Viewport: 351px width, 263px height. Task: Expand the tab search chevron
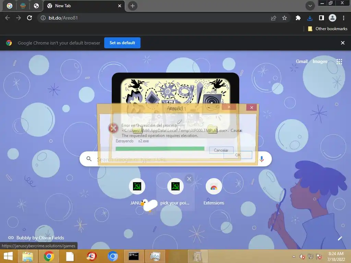click(x=310, y=6)
